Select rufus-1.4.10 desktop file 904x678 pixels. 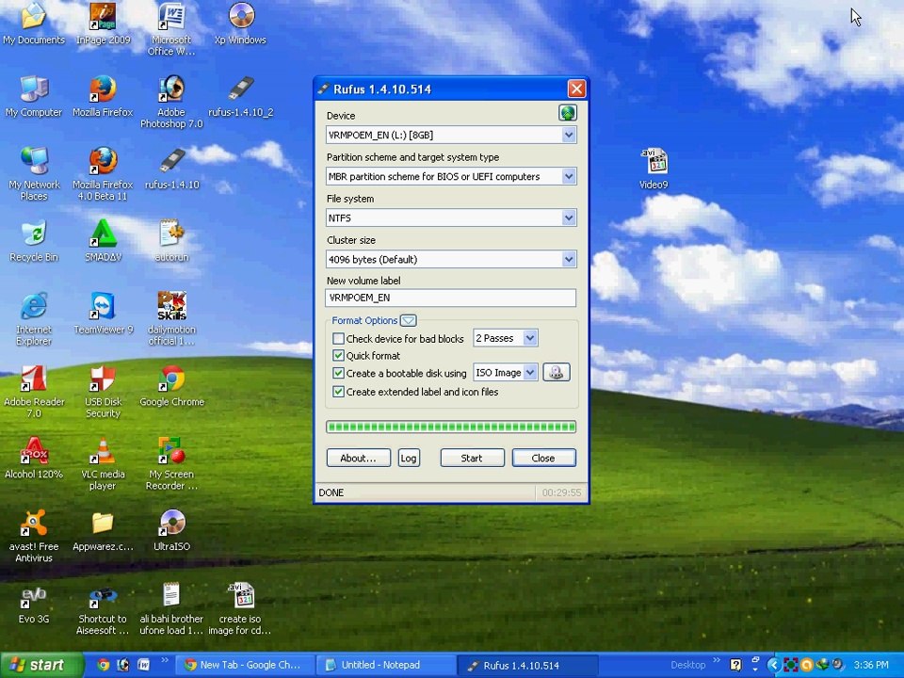point(171,169)
